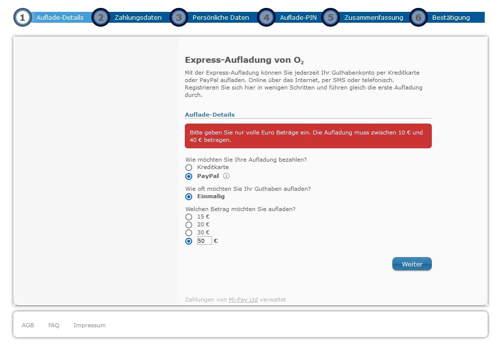Click 'Wie oft möchten Sie Ihr Guthaben aufladen?'
503x347 pixels.
coord(248,189)
